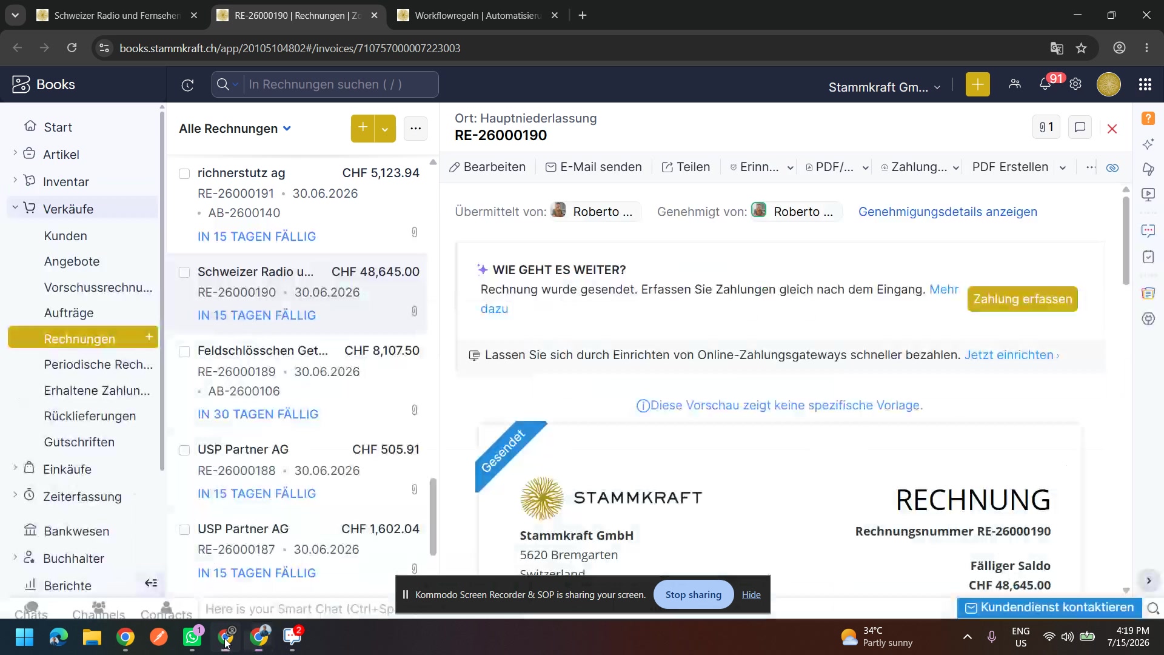
Task: Open the video tutorial icon in right rail
Action: click(x=1148, y=195)
